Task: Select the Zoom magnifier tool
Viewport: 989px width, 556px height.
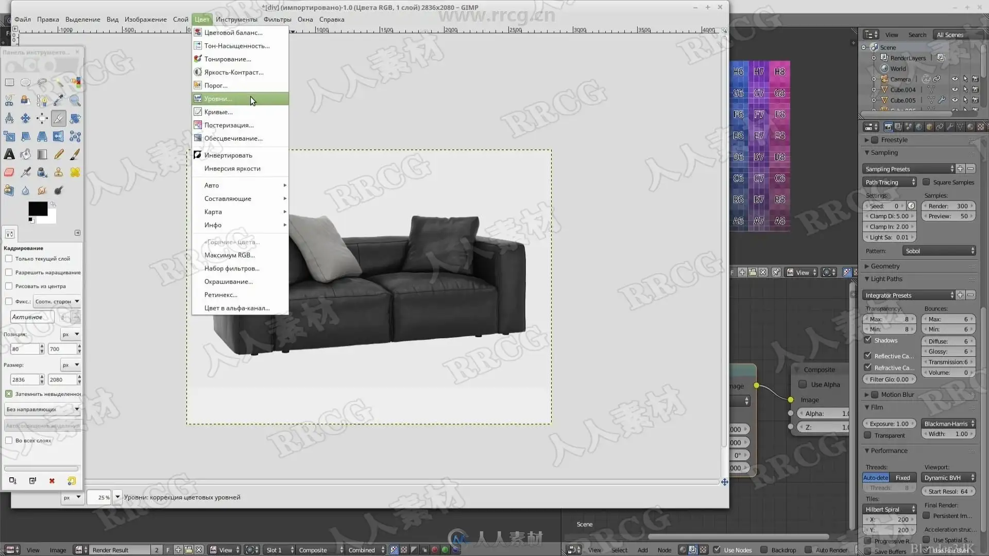Action: click(75, 100)
